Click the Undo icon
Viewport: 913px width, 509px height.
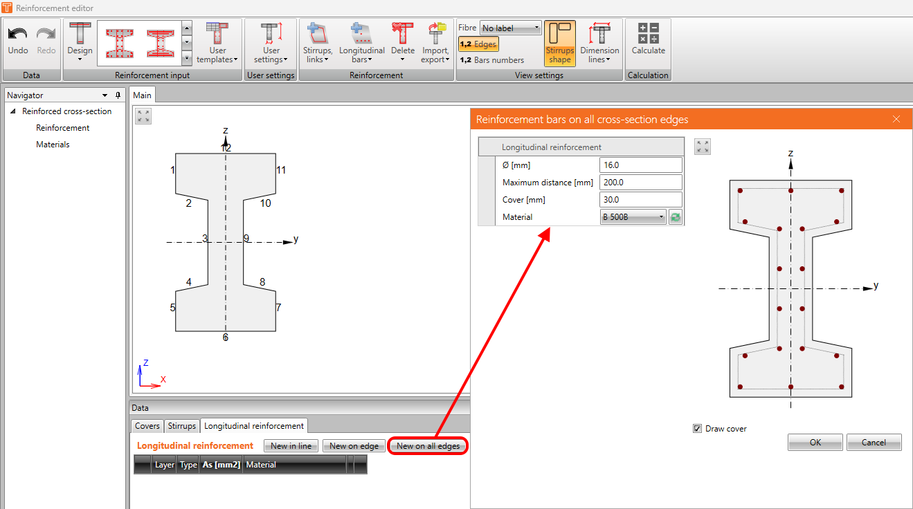pyautogui.click(x=18, y=34)
